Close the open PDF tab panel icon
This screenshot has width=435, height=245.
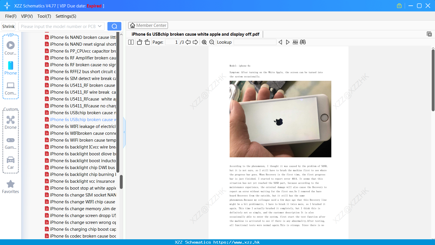click(429, 34)
